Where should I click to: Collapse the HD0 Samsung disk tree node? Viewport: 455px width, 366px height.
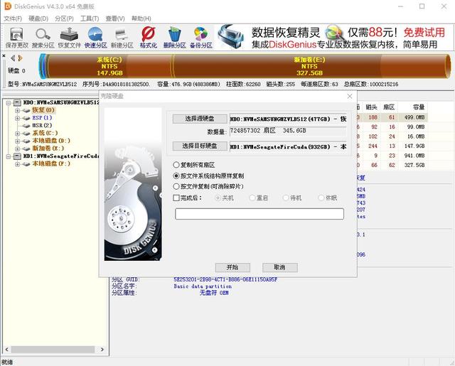point(9,102)
